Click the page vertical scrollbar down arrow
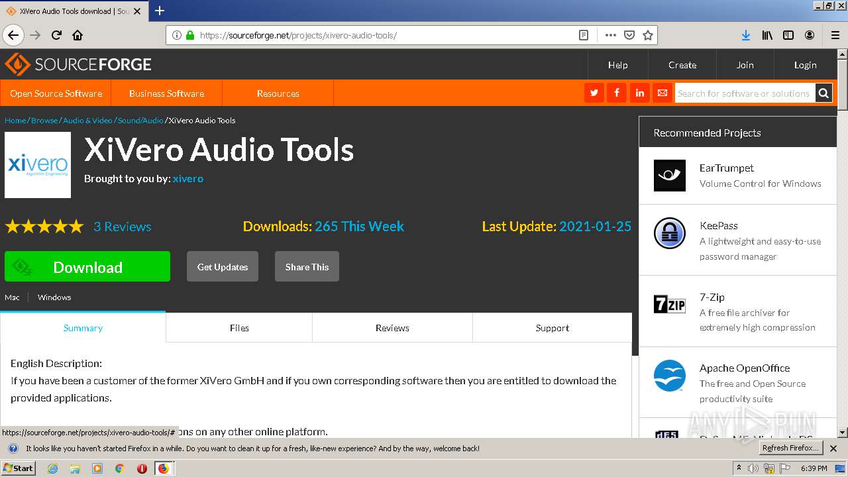Screen dimensions: 848x477 point(842,432)
